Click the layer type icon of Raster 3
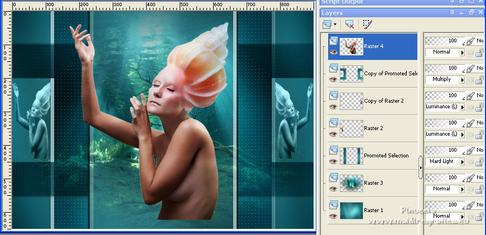 click(334, 178)
